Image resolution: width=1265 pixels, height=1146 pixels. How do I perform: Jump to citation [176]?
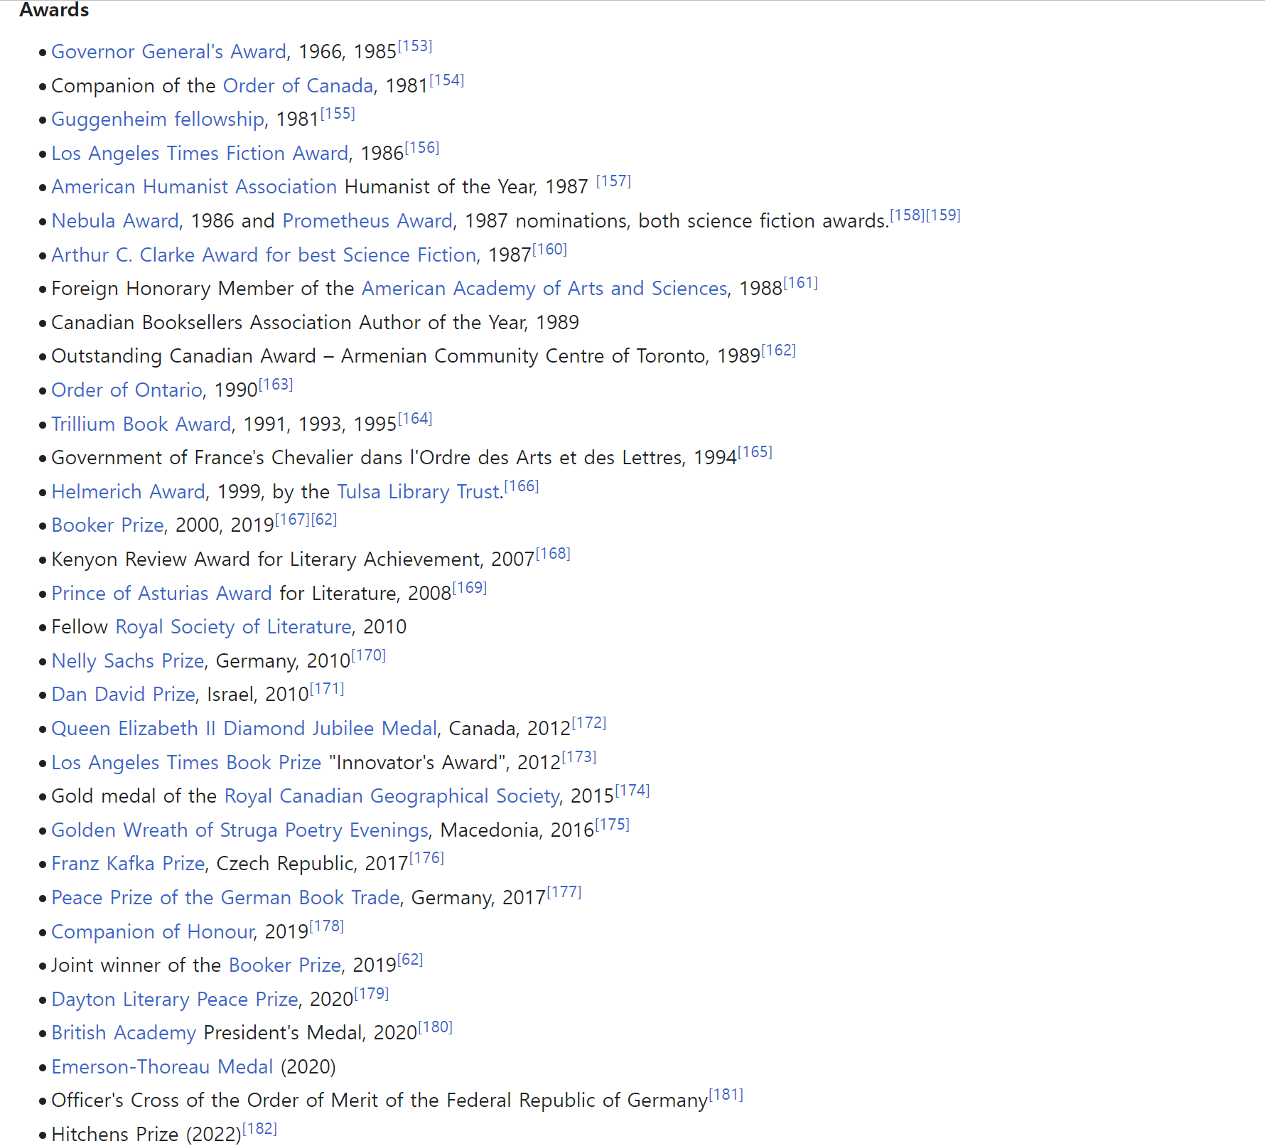[426, 858]
